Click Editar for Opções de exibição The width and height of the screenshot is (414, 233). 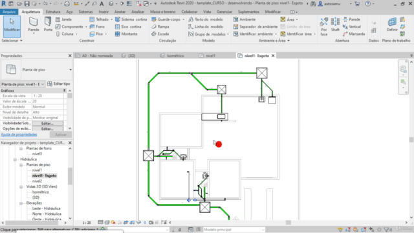[47, 129]
